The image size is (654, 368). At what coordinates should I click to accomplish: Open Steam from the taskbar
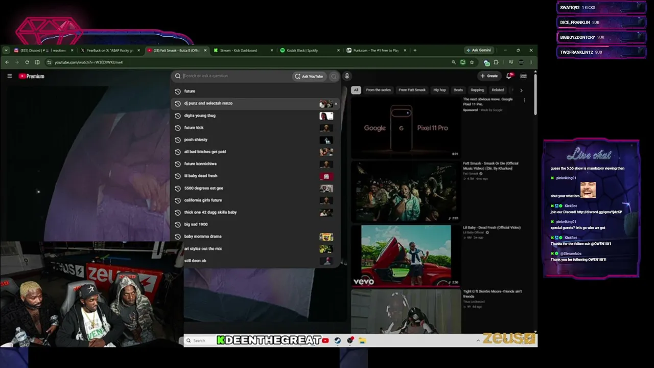point(338,340)
